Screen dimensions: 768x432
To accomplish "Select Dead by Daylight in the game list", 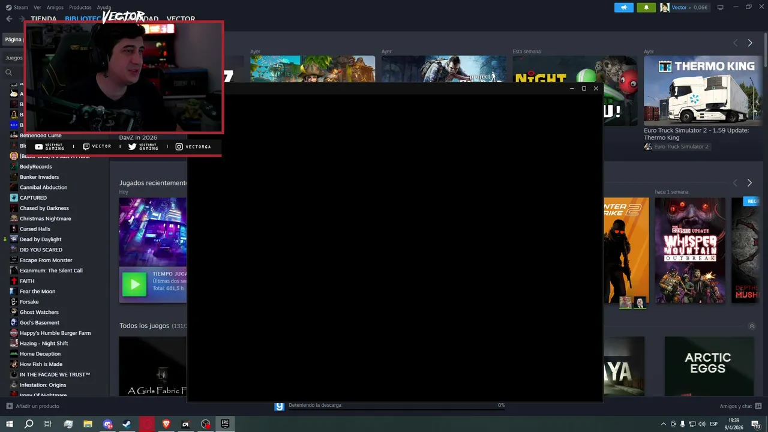I will click(x=40, y=239).
